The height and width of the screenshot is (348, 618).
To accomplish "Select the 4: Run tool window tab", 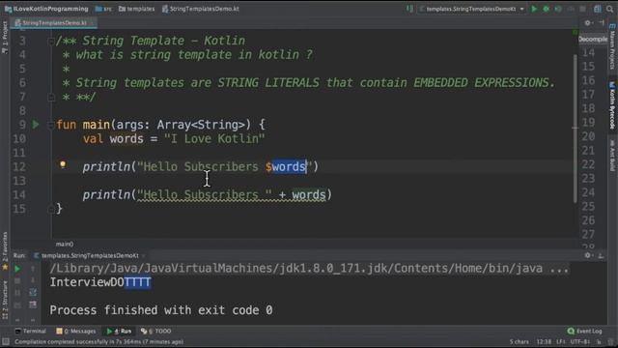I will pos(120,331).
